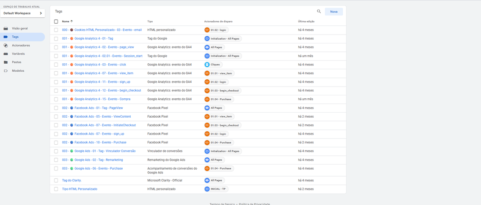Go to Modelos section

(x=18, y=71)
